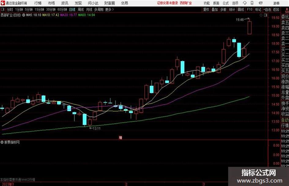Click the 增 marker below the chart

click(120, 137)
